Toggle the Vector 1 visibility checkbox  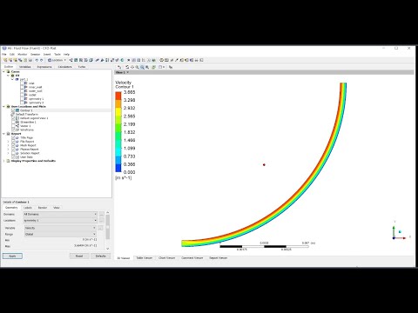coord(13,126)
